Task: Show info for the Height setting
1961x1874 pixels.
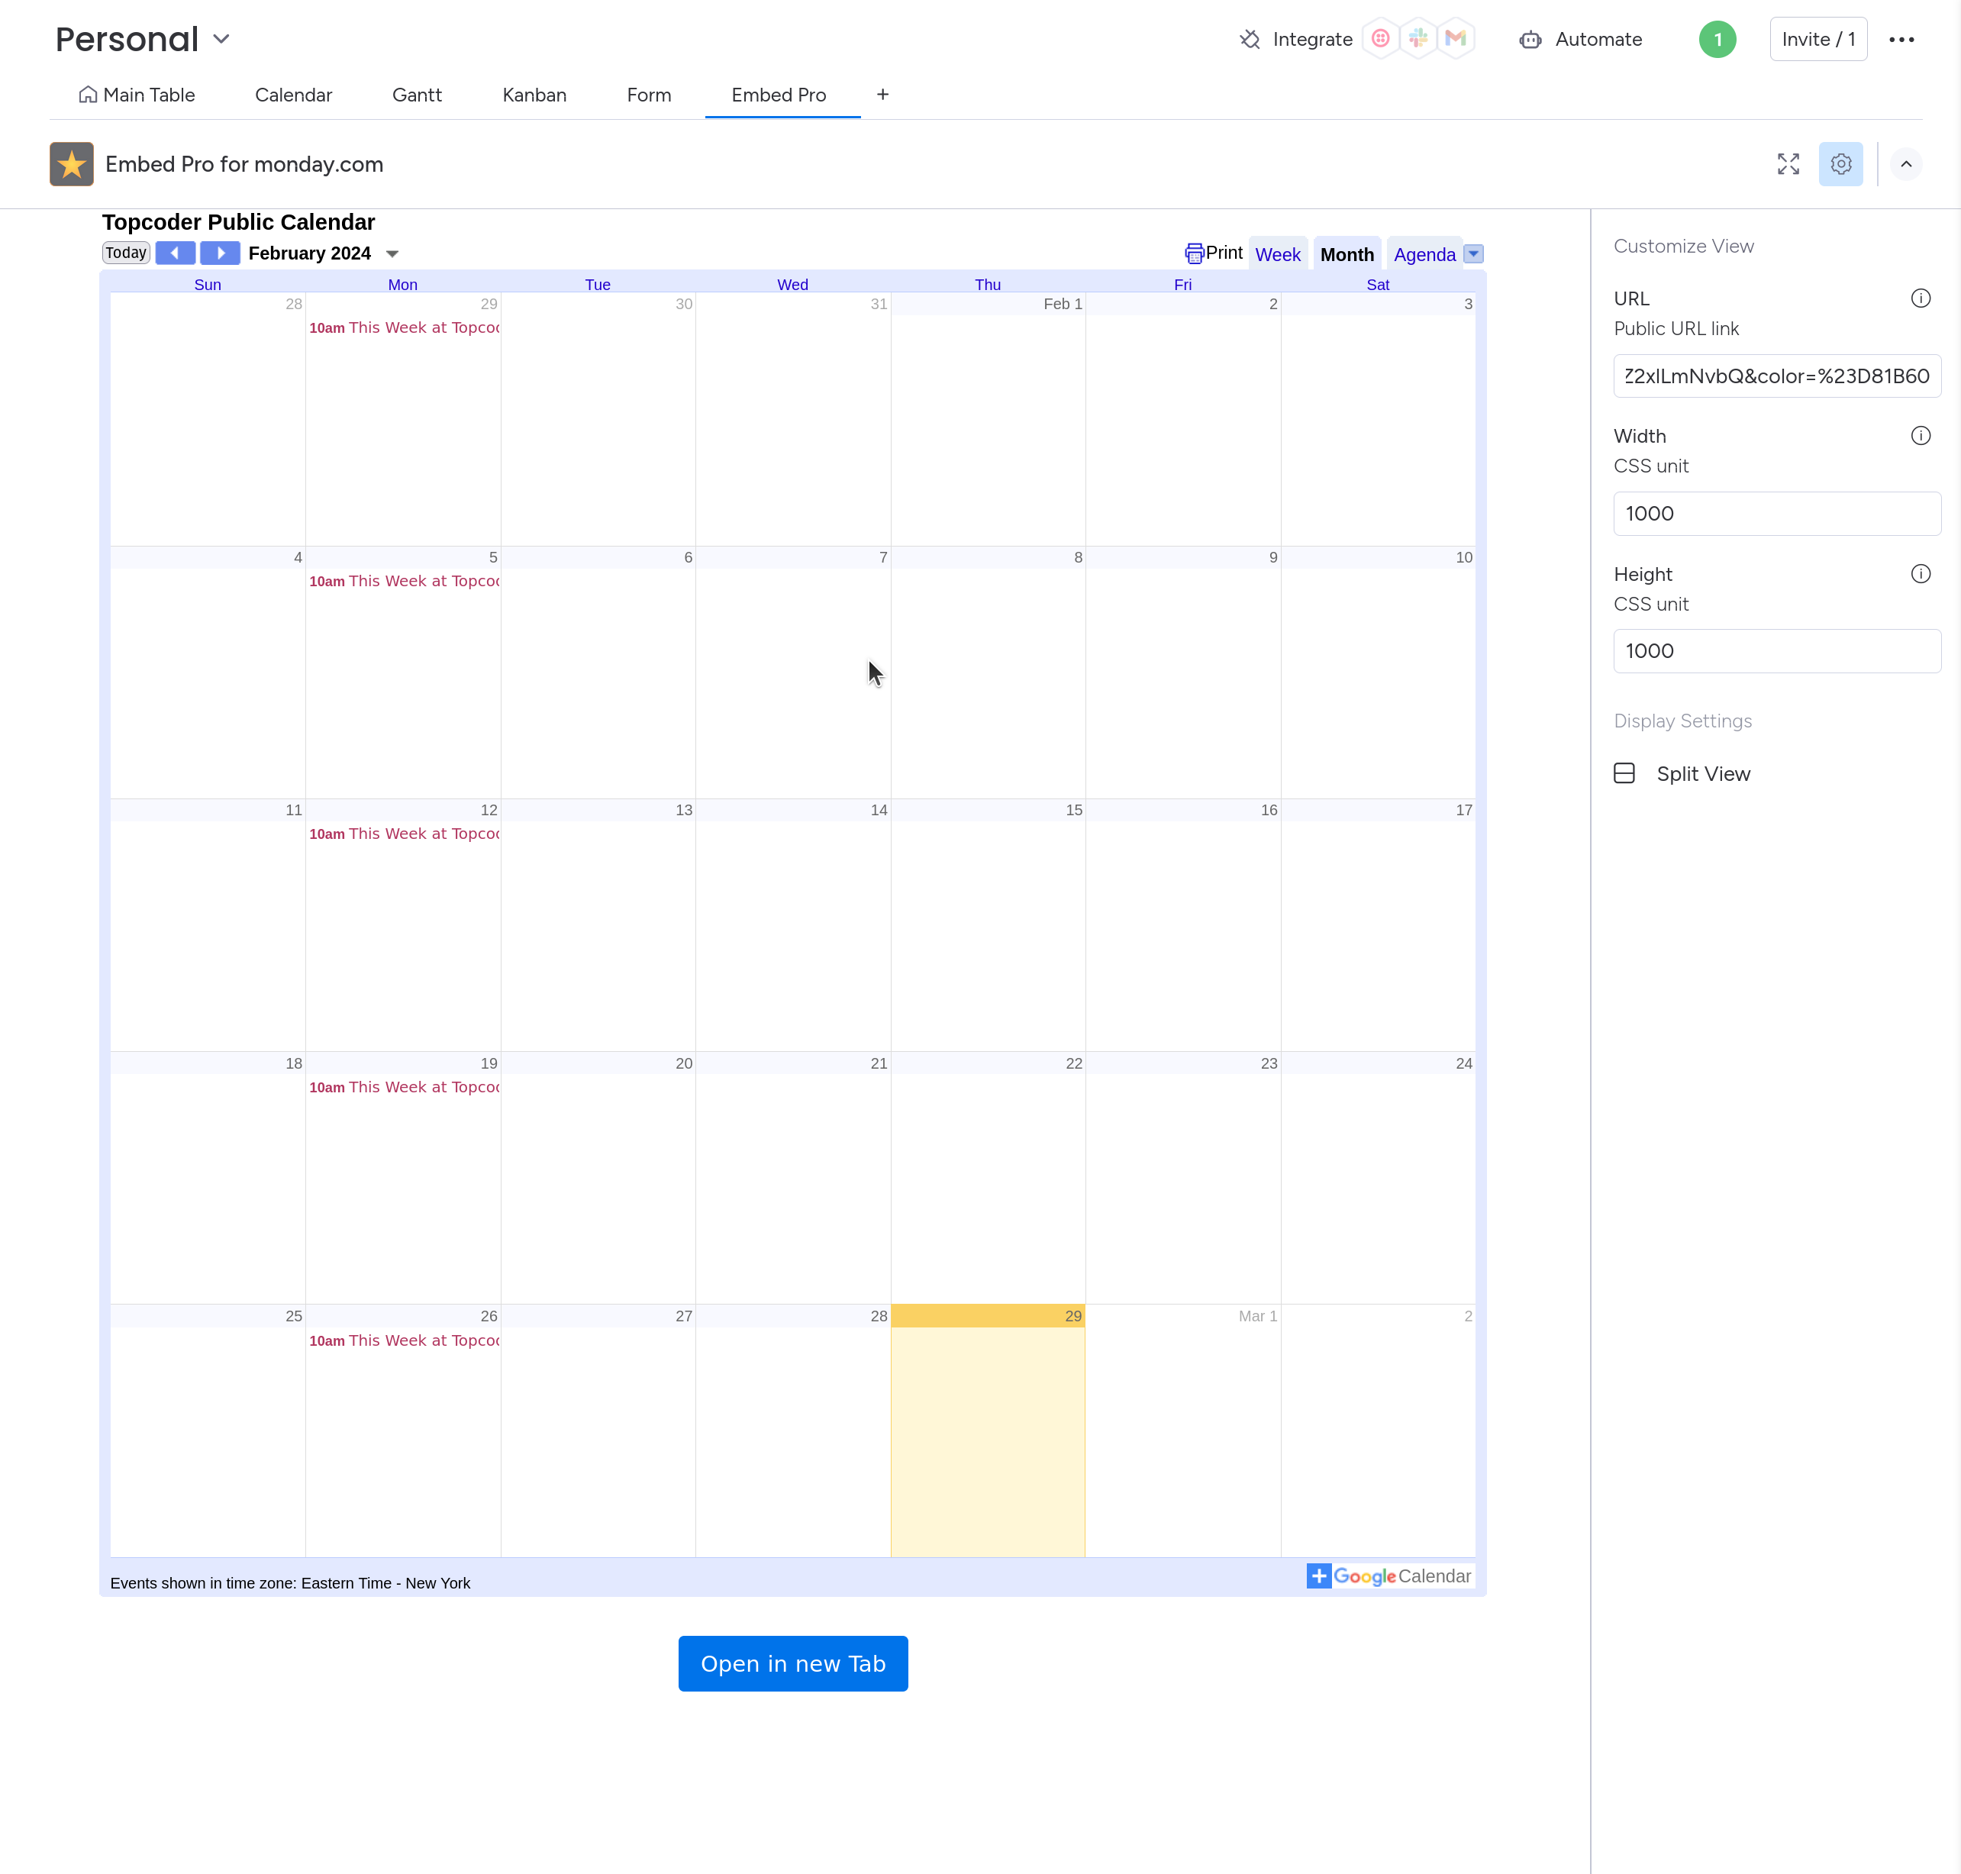Action: coord(1920,573)
